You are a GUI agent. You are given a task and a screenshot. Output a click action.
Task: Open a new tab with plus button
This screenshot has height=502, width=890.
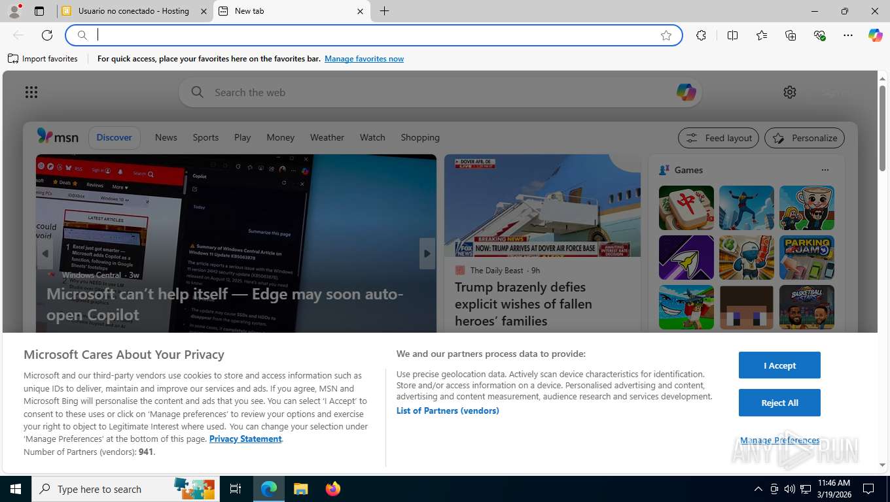[x=385, y=11]
